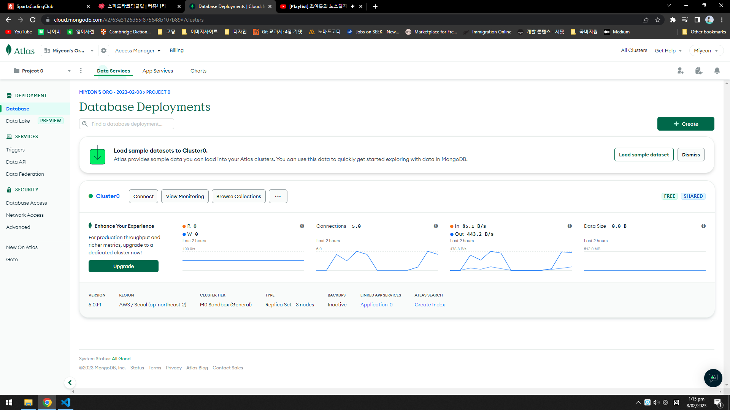Expand the Access Manager dropdown

[138, 50]
